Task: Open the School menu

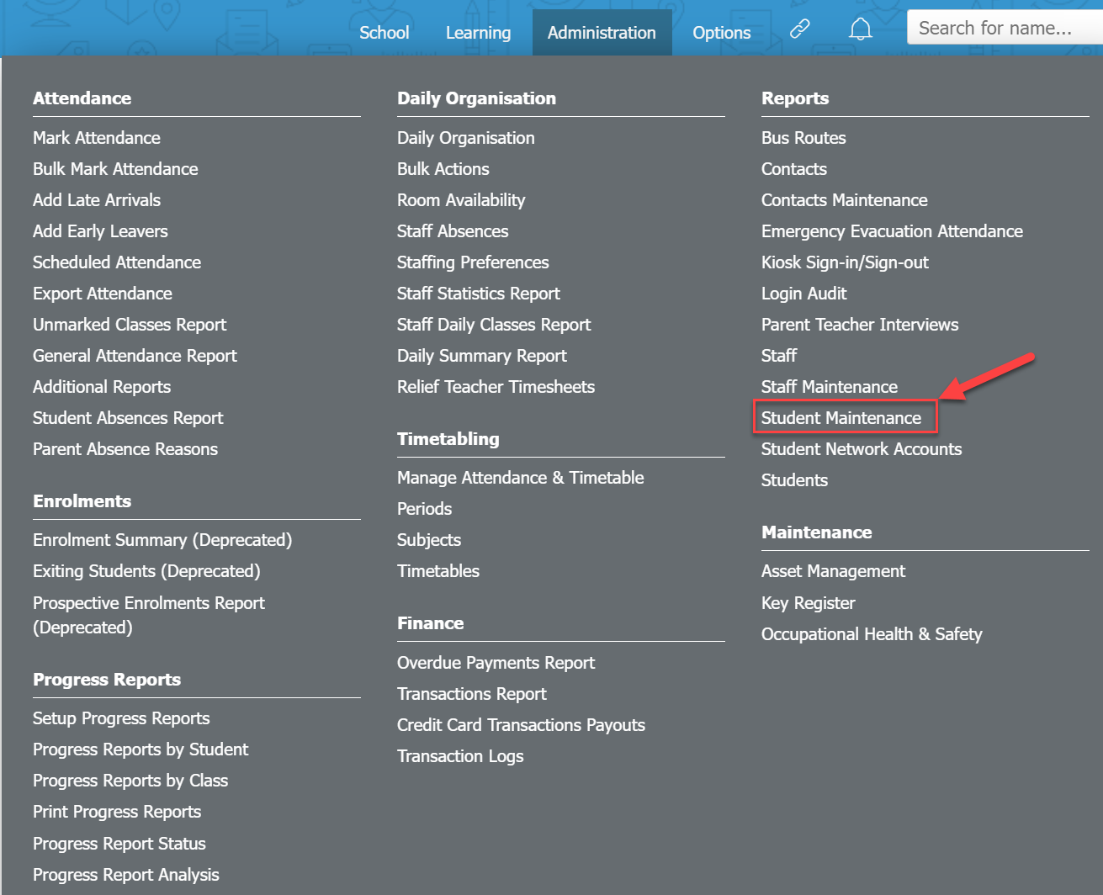Action: pos(384,33)
